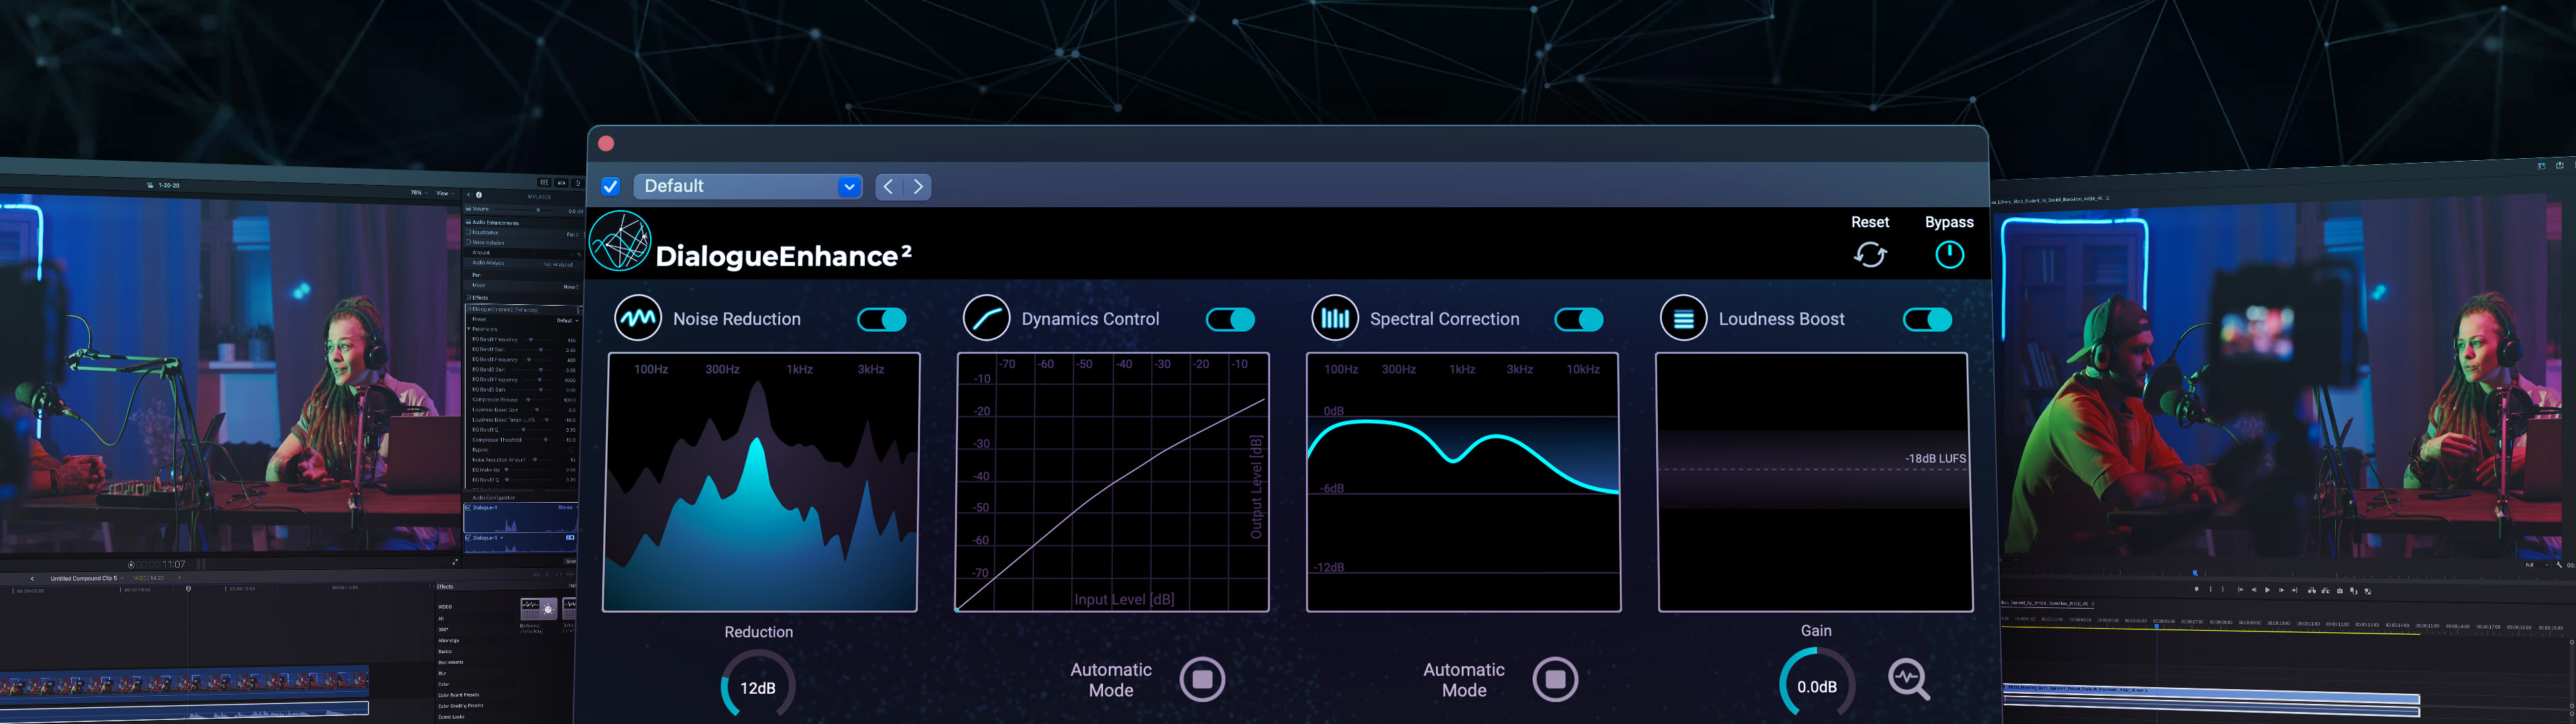Go to previous preset with left arrow
The height and width of the screenshot is (724, 2576).
[889, 186]
